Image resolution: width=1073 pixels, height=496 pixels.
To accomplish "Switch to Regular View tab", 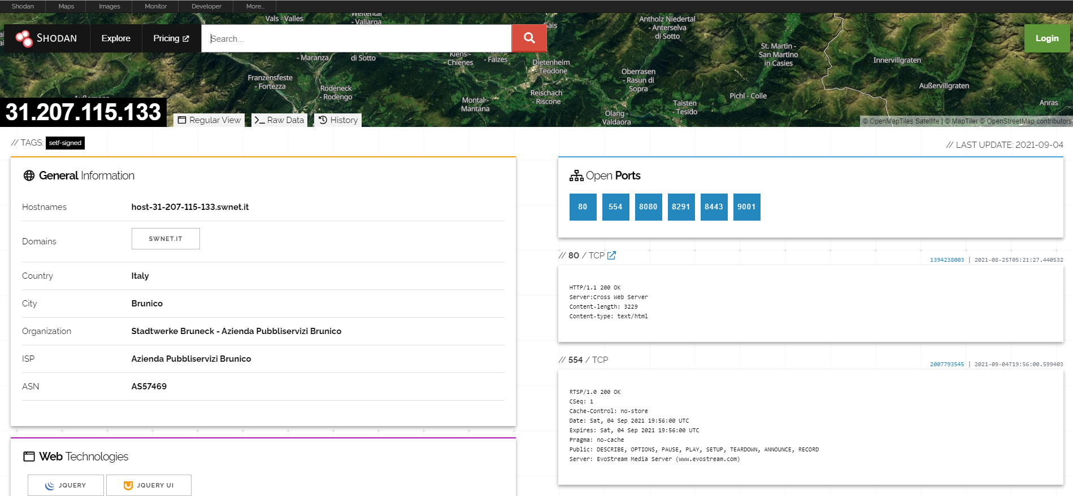I will tap(209, 120).
